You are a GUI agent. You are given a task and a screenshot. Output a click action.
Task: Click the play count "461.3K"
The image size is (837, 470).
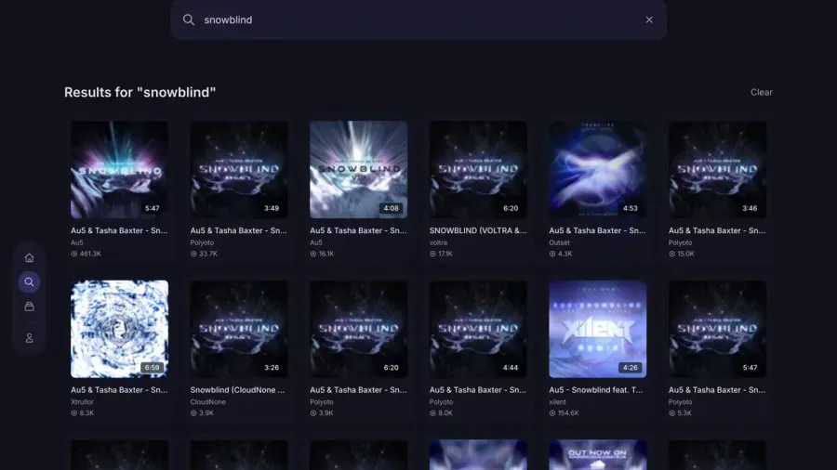(x=90, y=254)
